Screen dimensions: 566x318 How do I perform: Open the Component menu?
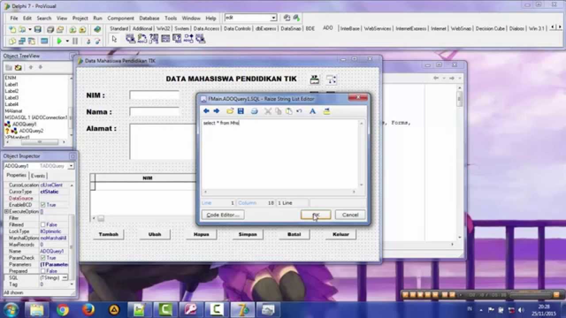pos(121,18)
